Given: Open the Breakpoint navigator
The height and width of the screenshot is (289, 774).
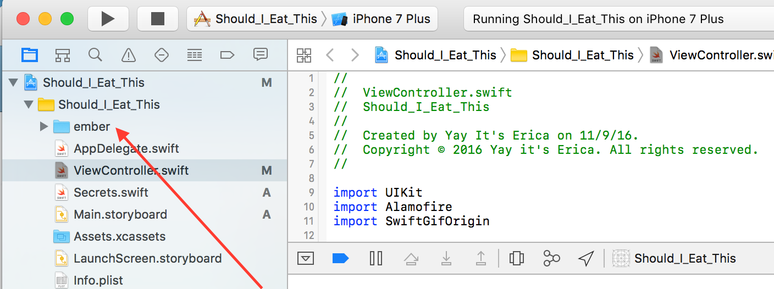Looking at the screenshot, I should (x=227, y=55).
